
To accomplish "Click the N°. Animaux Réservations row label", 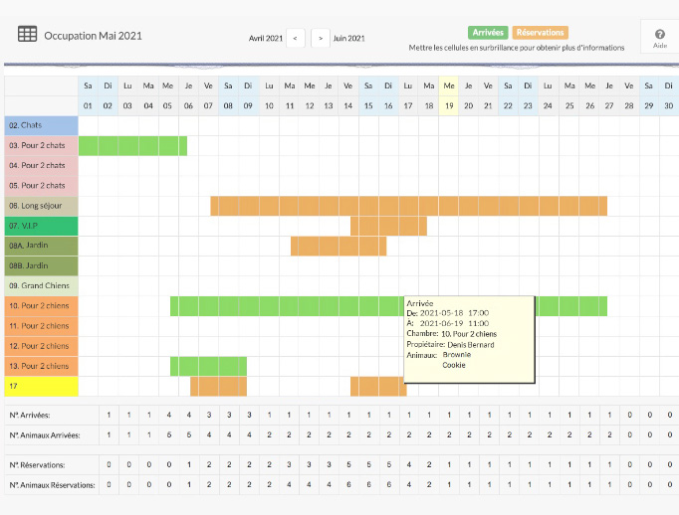I will coord(52,485).
